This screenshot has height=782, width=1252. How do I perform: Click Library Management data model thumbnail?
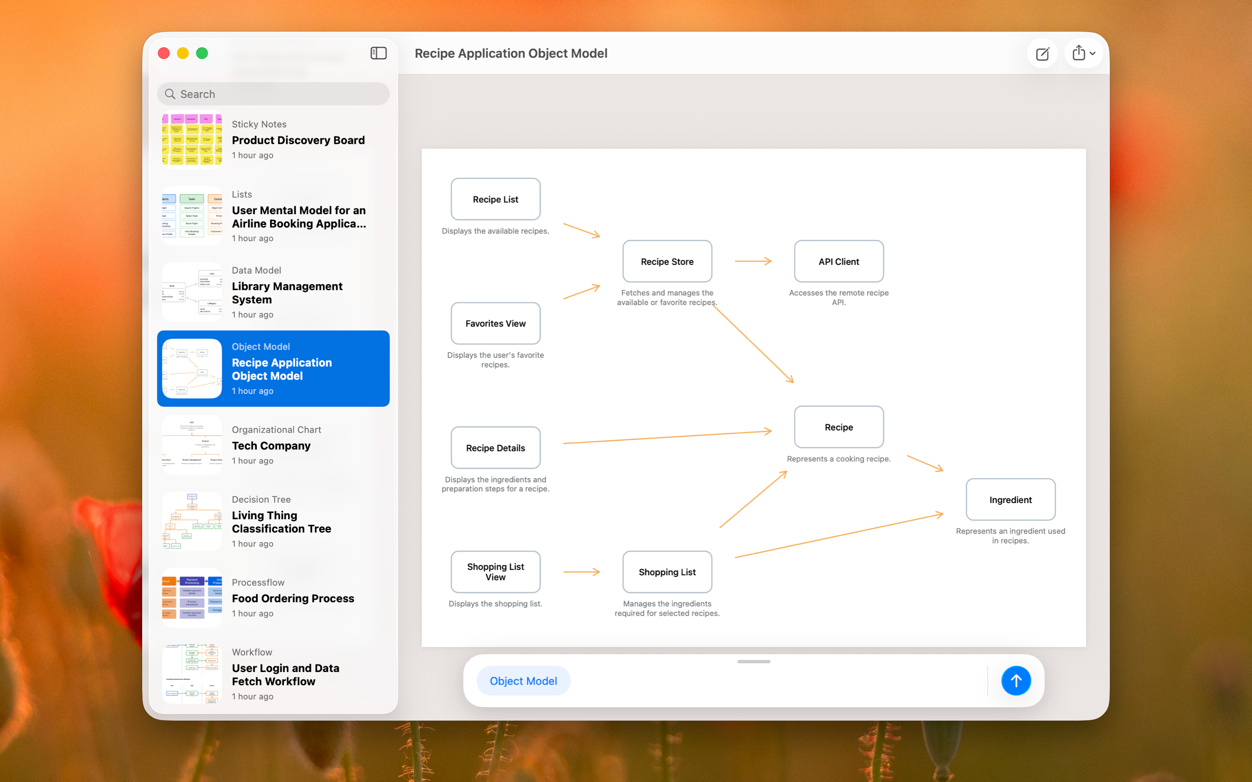tap(192, 292)
